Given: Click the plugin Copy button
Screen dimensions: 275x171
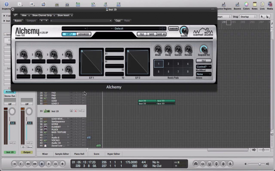Looking at the screenshot, I should pos(118,21).
